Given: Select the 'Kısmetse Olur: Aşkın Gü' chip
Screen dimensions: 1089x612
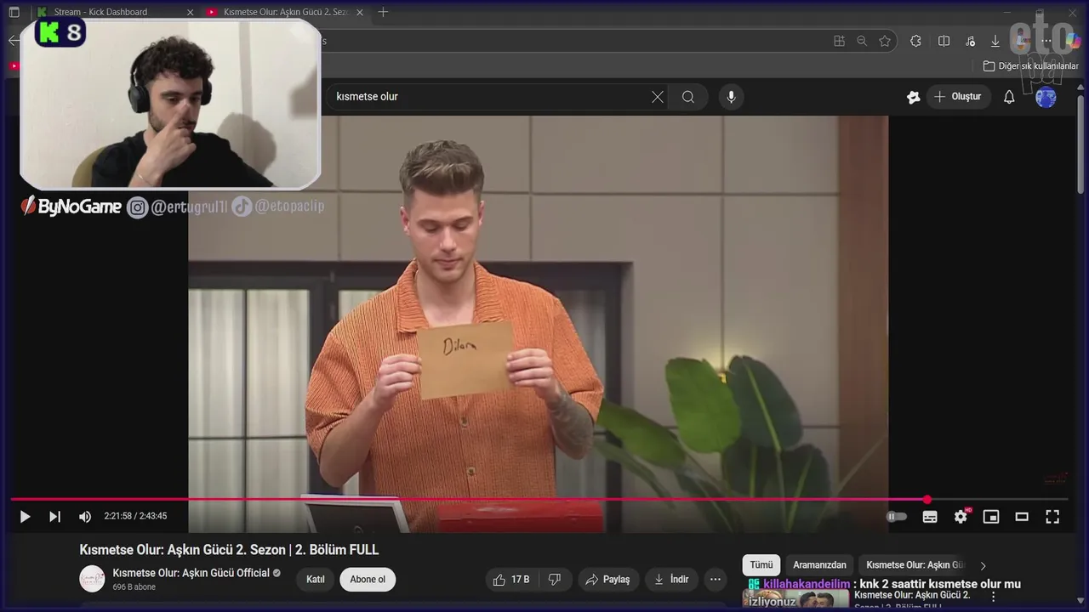Looking at the screenshot, I should pos(915,565).
